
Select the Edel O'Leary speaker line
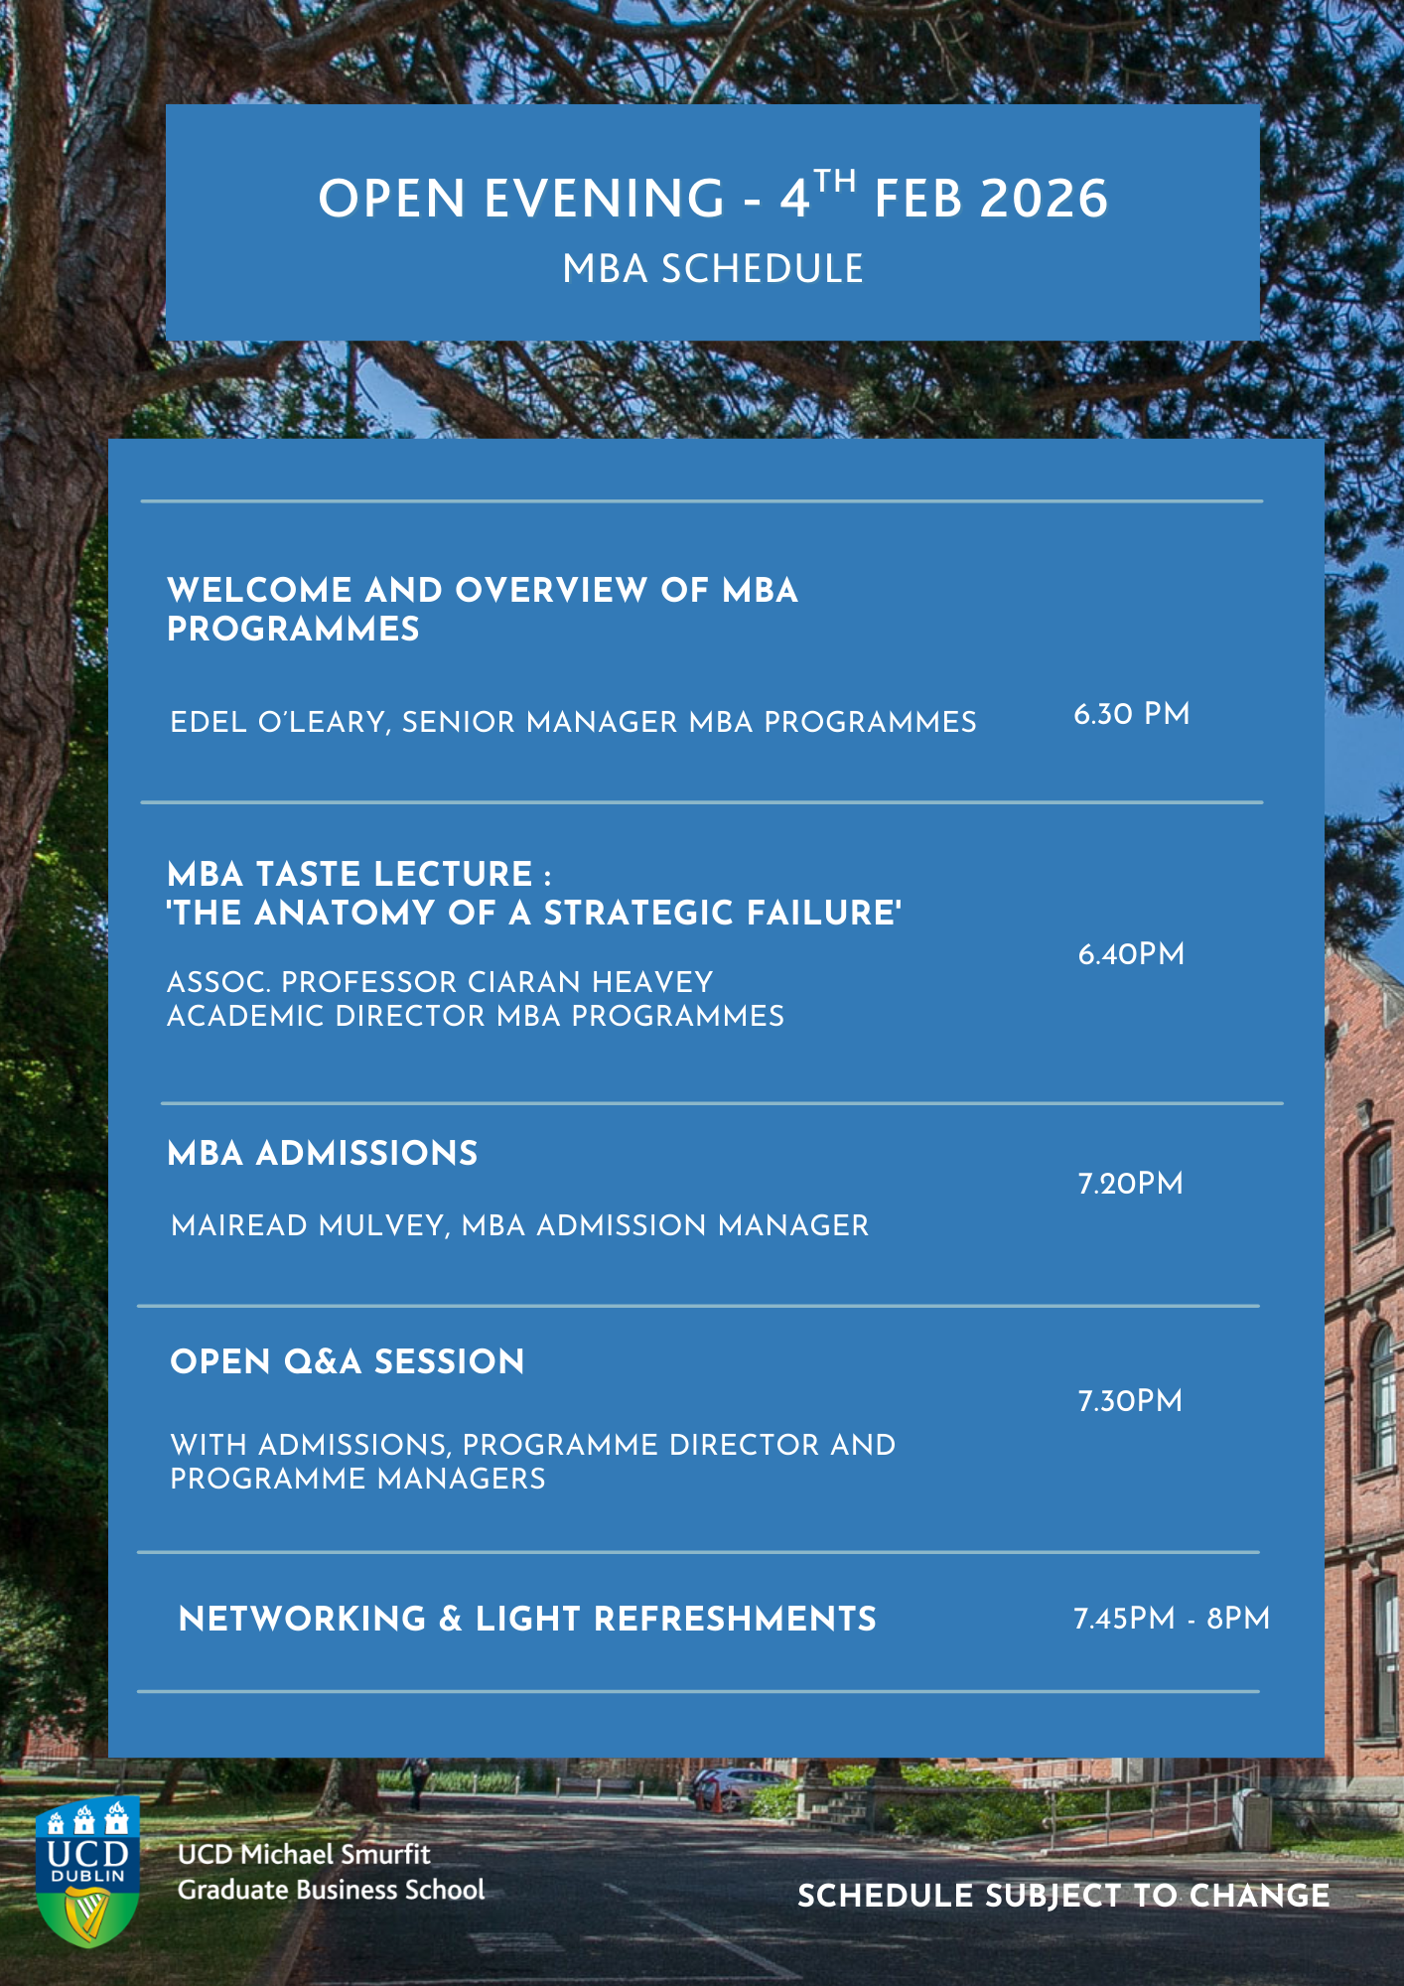573,722
